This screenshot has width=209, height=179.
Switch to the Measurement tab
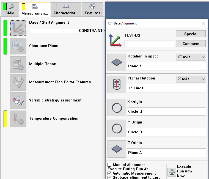tap(35, 9)
